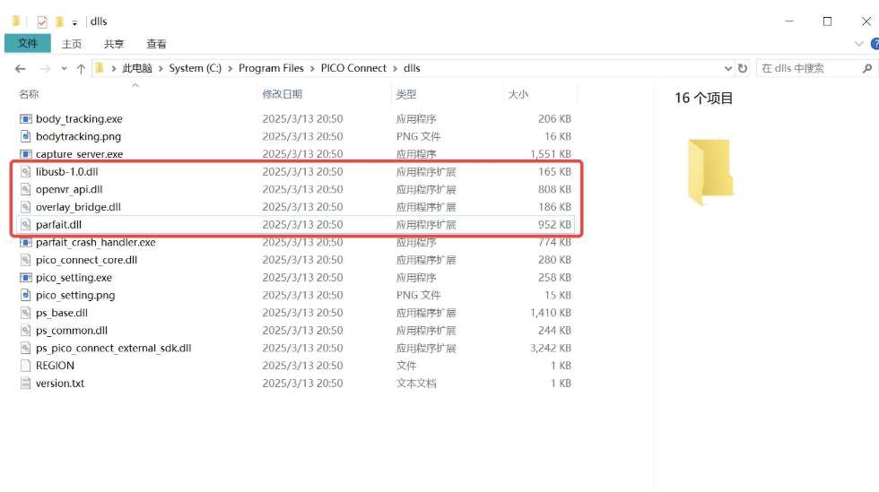Expand the address bar history dropdown
The image size is (879, 492).
pos(728,68)
